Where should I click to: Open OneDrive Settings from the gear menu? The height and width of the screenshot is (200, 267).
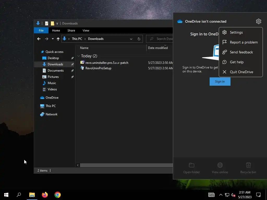click(241, 32)
